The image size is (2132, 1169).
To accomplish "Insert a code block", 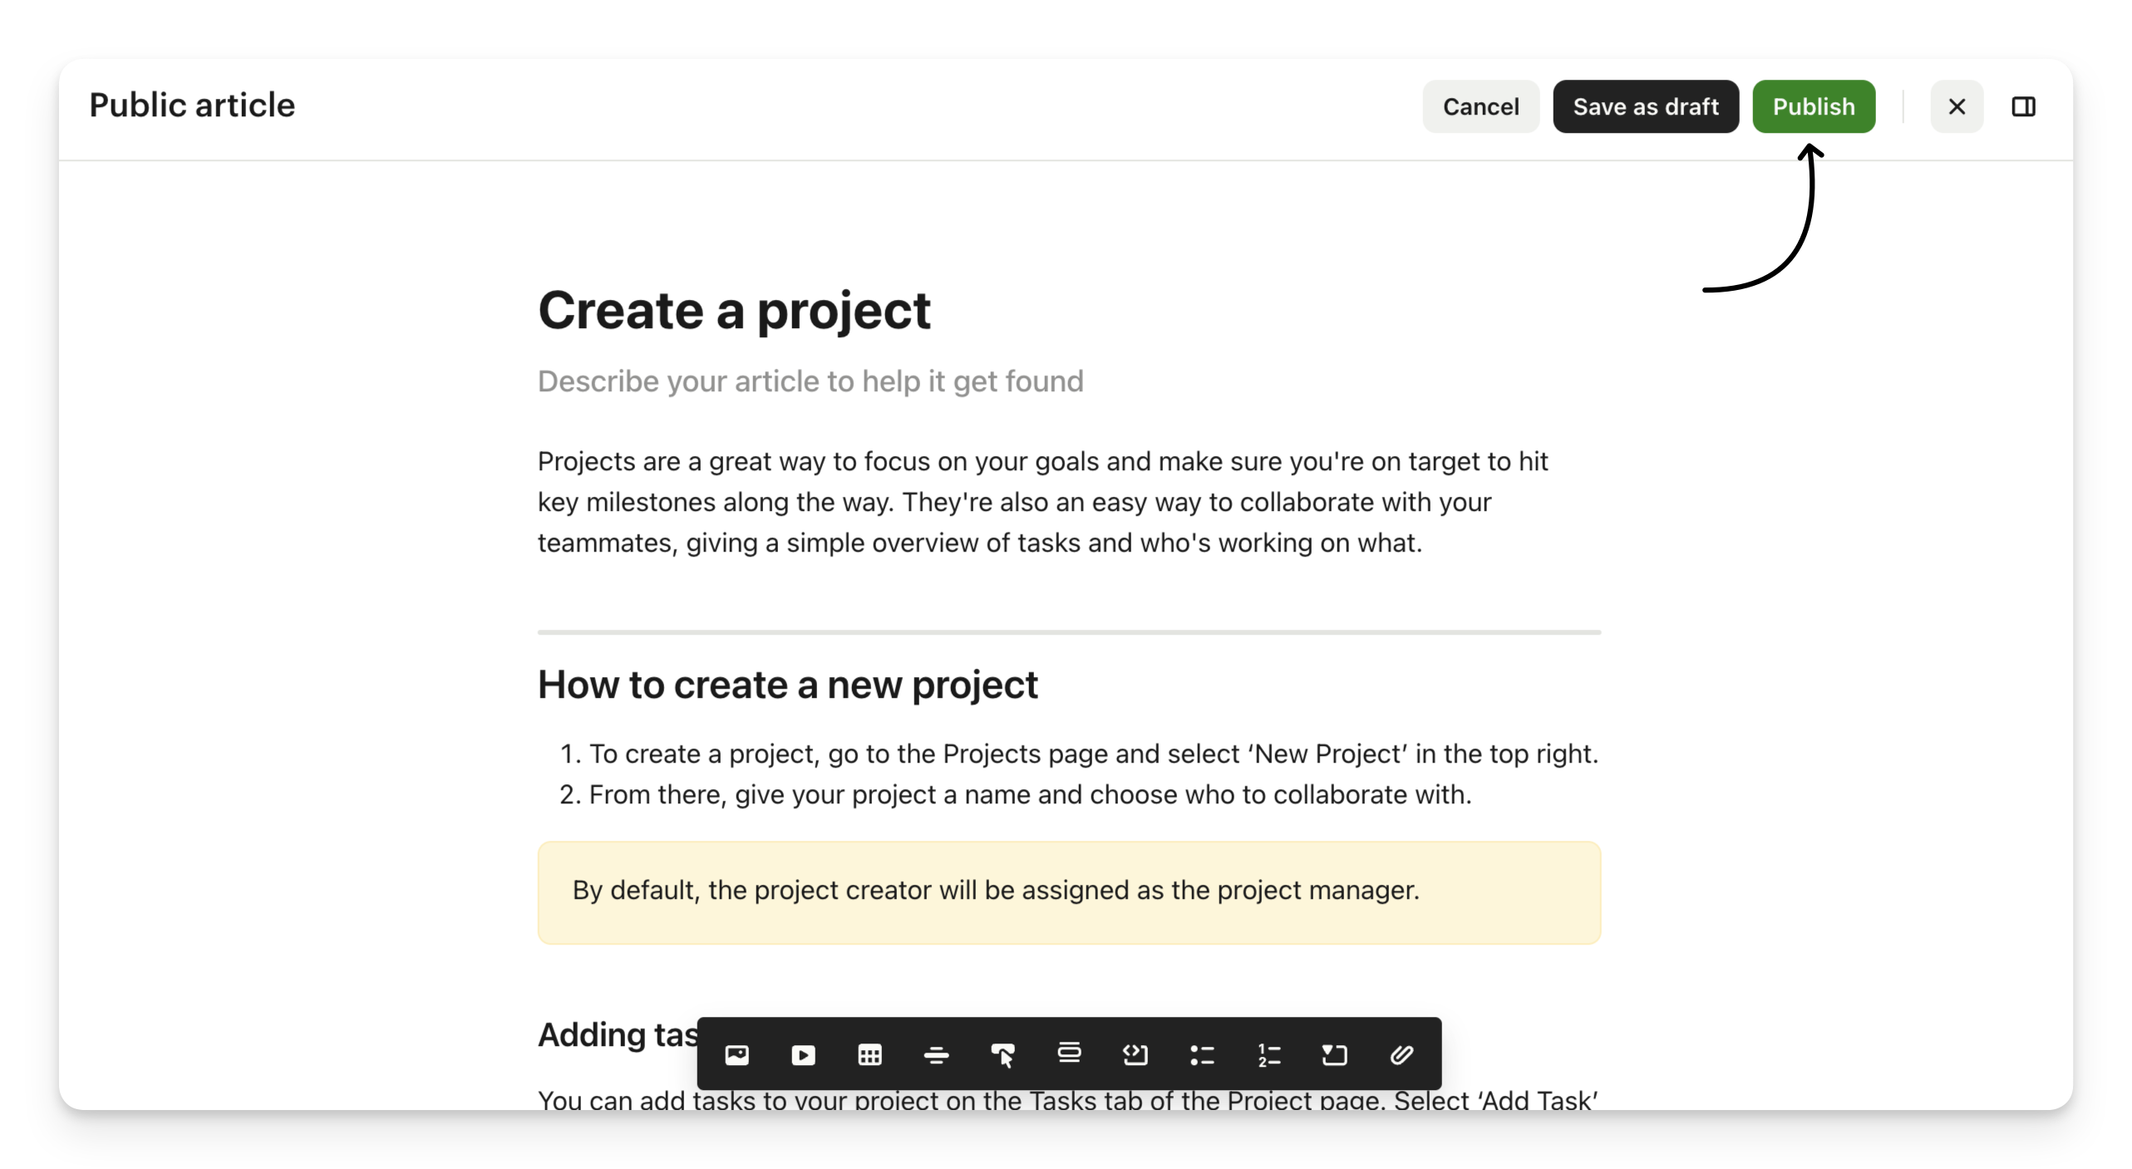I will pos(1135,1054).
